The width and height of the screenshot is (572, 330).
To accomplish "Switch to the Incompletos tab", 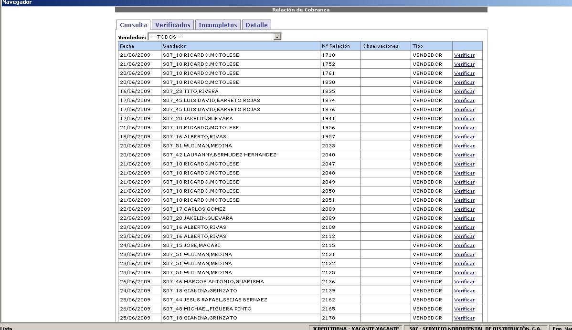I will click(x=218, y=25).
